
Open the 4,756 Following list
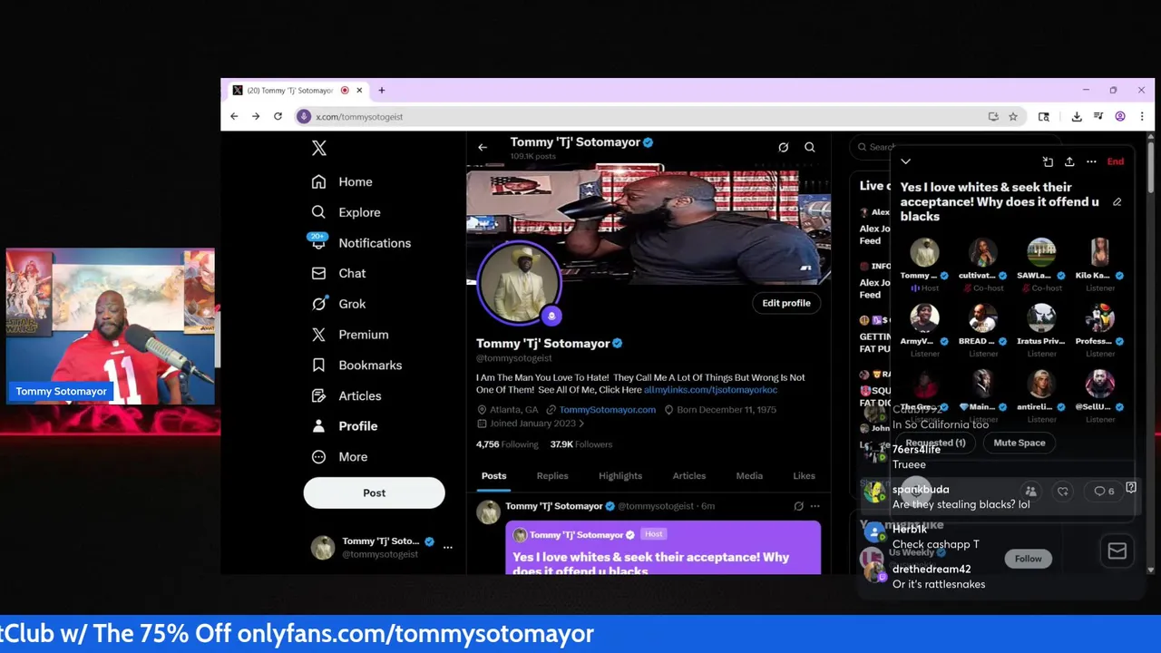coord(507,444)
